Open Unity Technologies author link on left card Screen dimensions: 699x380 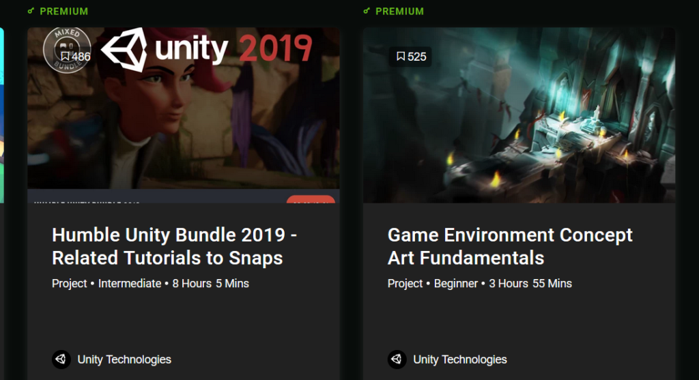pyautogui.click(x=124, y=360)
